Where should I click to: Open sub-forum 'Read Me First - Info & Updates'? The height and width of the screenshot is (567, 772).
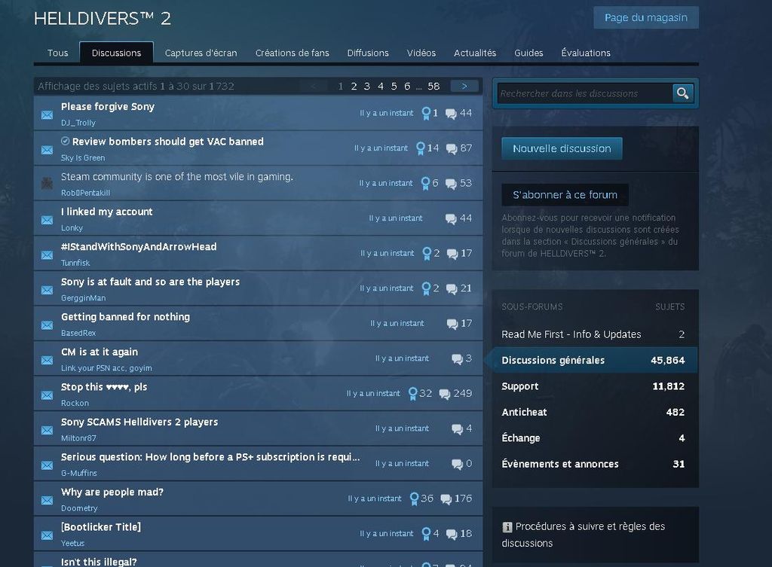coord(595,334)
